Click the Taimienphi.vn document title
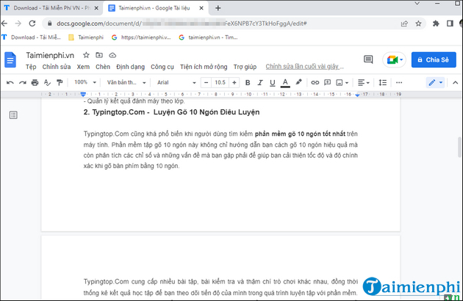 pos(50,56)
